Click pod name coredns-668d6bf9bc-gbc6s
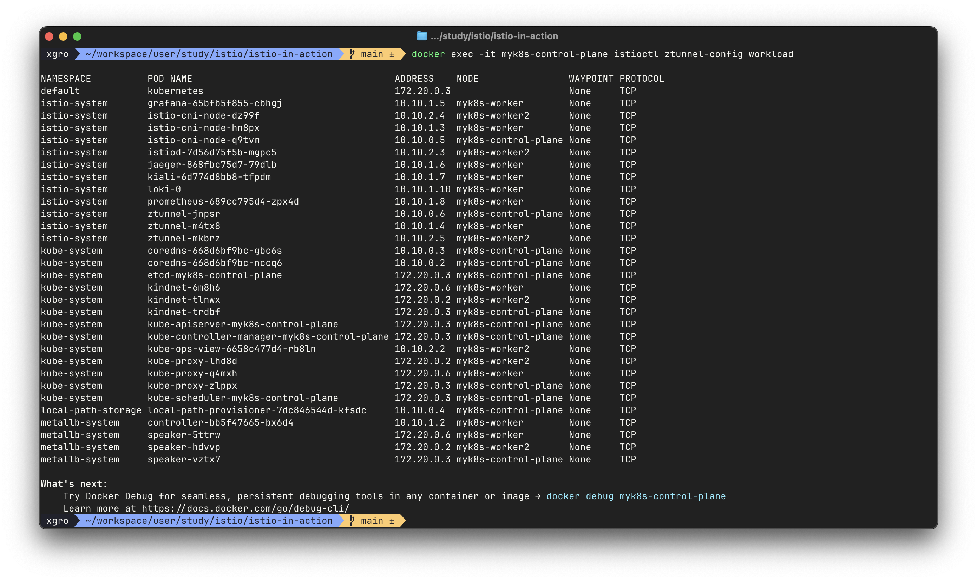977x581 pixels. coord(214,251)
